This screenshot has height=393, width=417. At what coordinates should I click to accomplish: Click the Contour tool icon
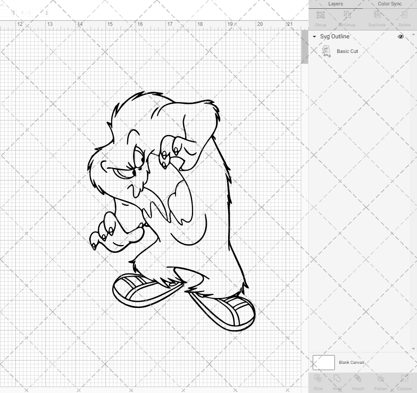coord(404,378)
